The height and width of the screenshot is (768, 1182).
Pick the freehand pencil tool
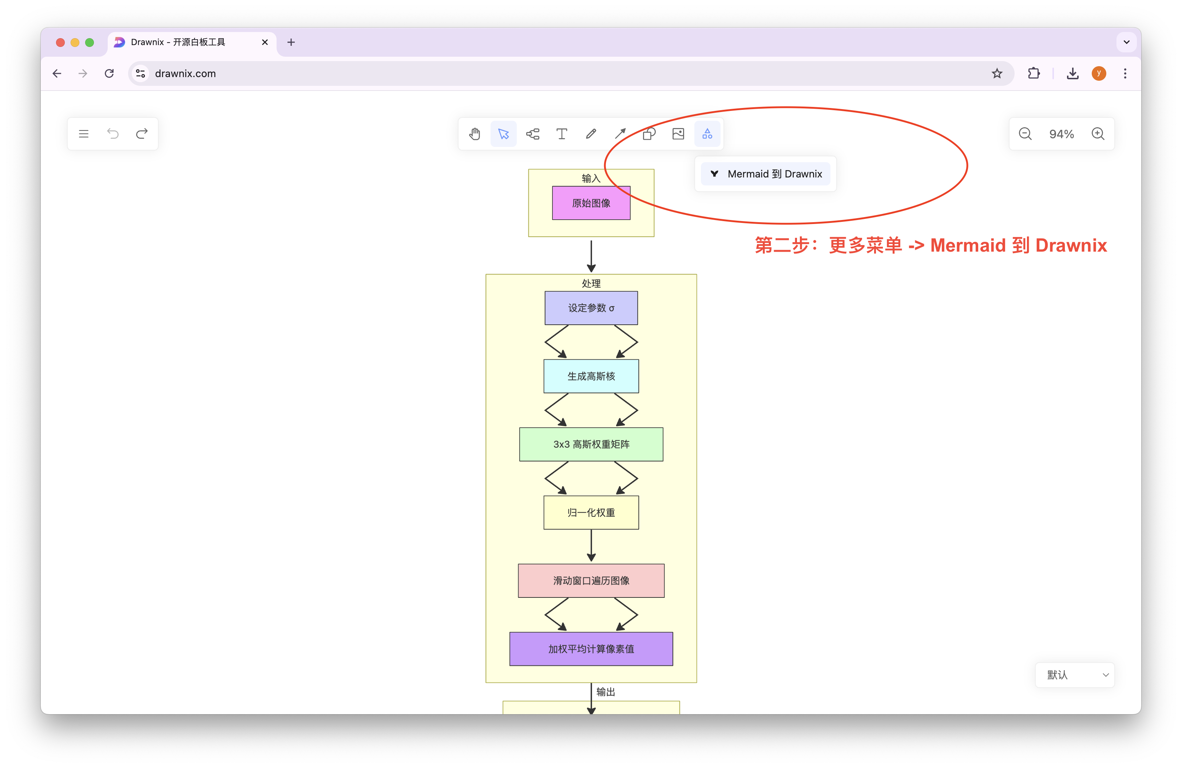pos(591,134)
